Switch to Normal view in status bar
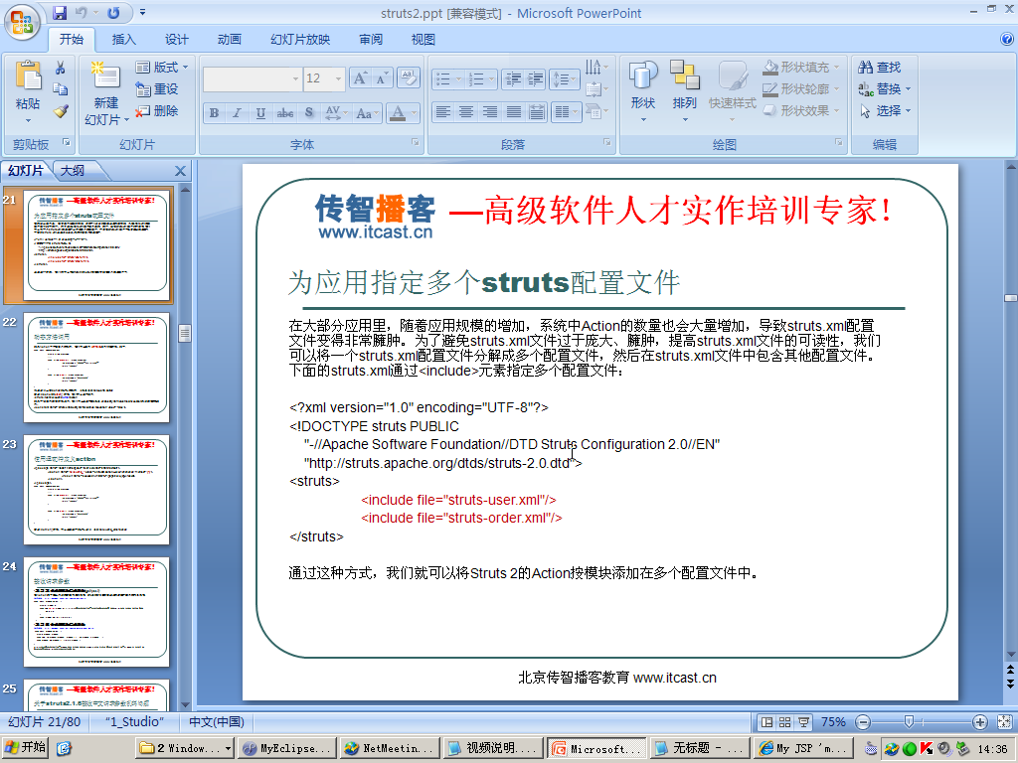The height and width of the screenshot is (763, 1018). (x=766, y=722)
